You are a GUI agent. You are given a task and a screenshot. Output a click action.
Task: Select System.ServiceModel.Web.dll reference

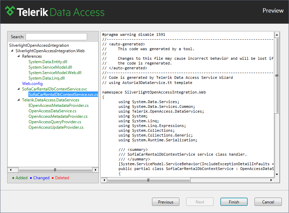(x=55, y=72)
